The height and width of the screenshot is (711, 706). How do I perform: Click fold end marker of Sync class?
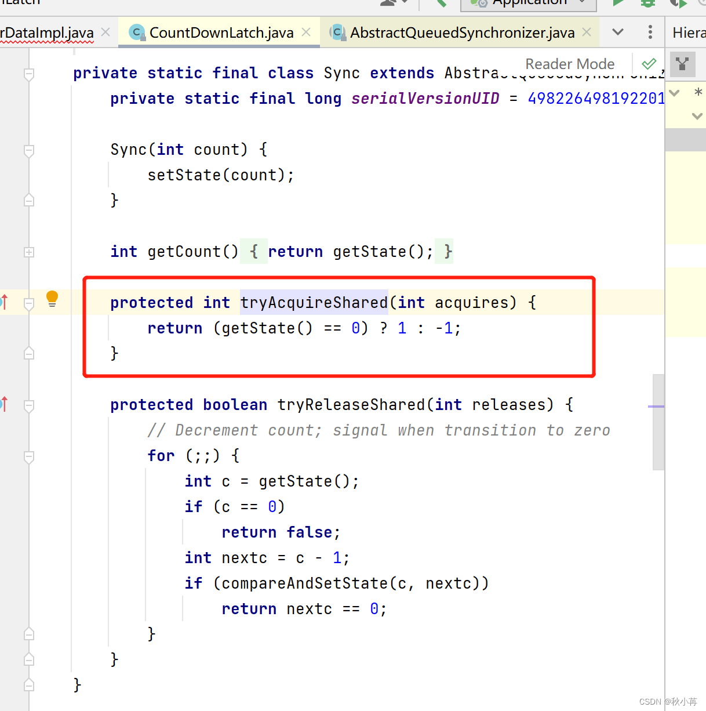pyautogui.click(x=29, y=685)
